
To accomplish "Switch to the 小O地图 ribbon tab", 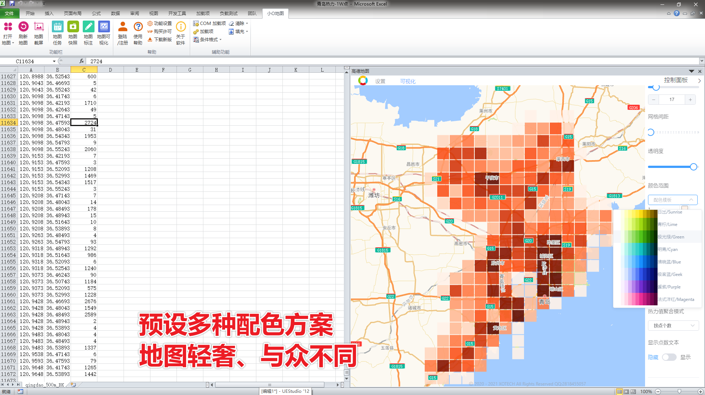I will tap(275, 14).
